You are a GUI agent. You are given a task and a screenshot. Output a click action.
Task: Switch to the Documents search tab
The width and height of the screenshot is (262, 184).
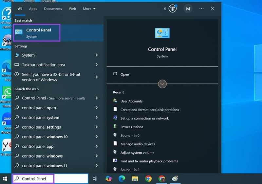coord(53,9)
